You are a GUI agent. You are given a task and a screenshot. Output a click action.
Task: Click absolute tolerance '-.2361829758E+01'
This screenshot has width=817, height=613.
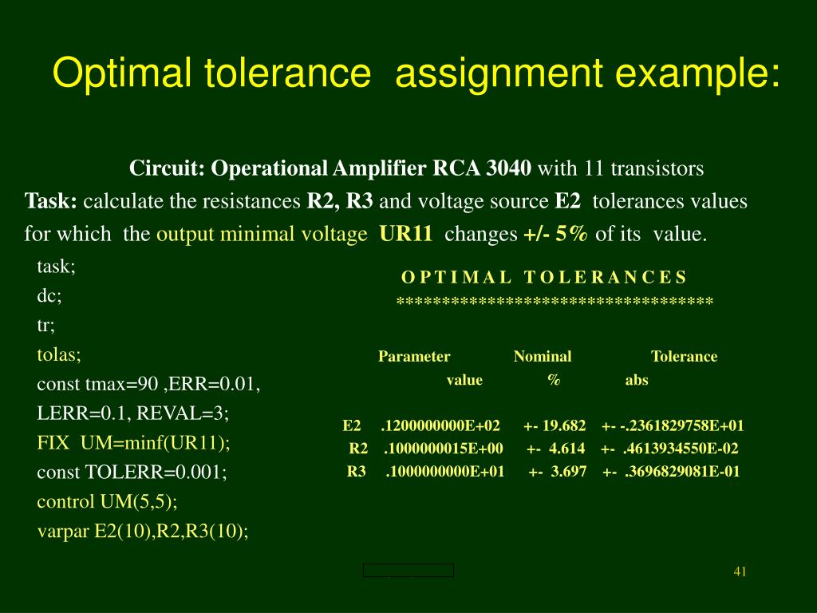[681, 426]
